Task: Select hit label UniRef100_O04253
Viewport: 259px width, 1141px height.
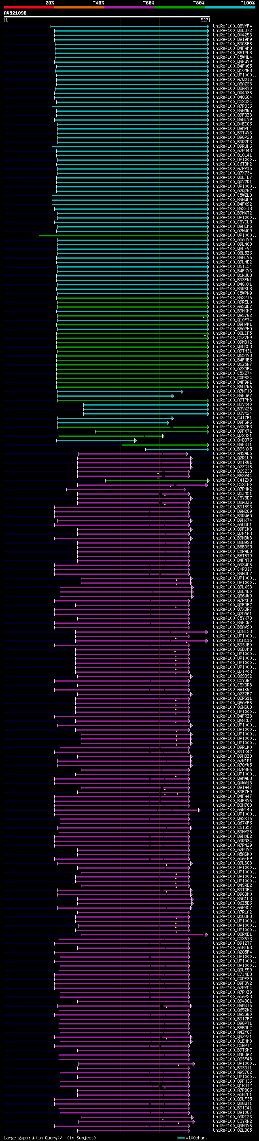Action: tap(232, 35)
